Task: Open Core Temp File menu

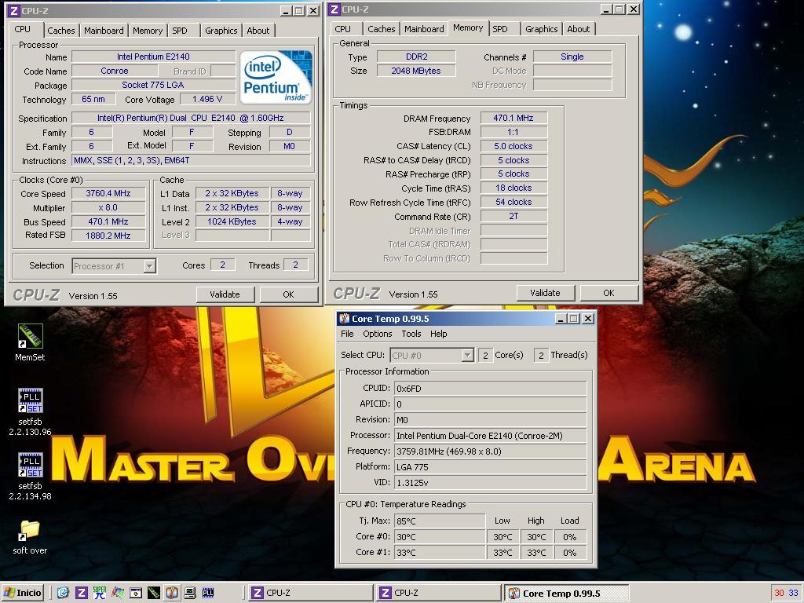Action: coord(347,334)
